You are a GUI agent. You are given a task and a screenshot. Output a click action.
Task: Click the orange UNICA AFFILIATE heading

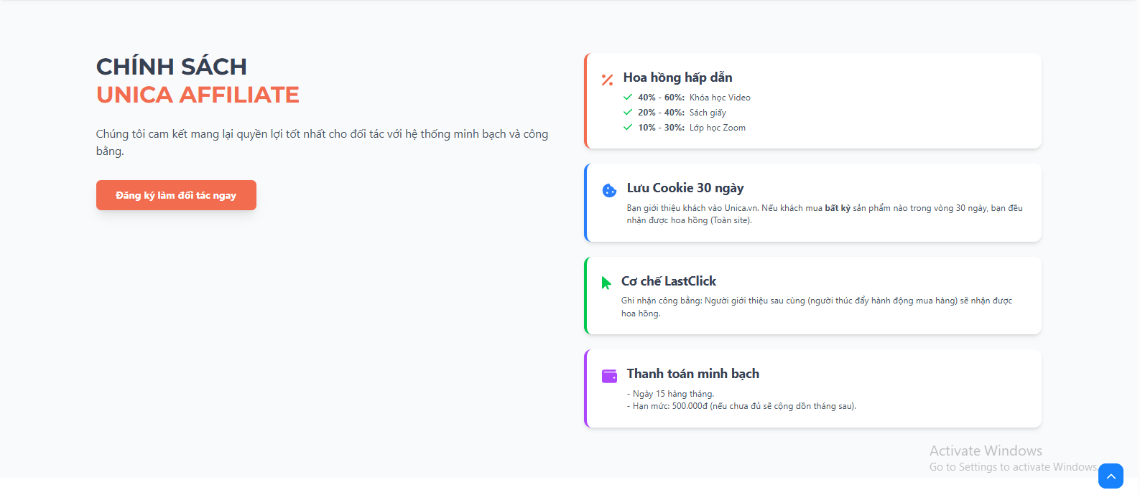(198, 95)
